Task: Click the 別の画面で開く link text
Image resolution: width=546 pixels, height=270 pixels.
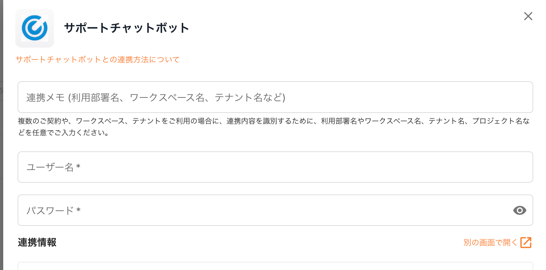Action: point(490,243)
